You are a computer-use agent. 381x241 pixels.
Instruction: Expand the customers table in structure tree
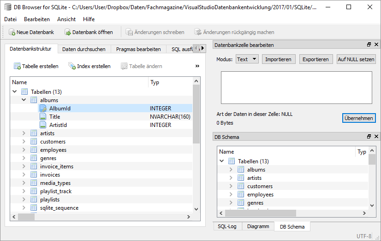click(24, 142)
